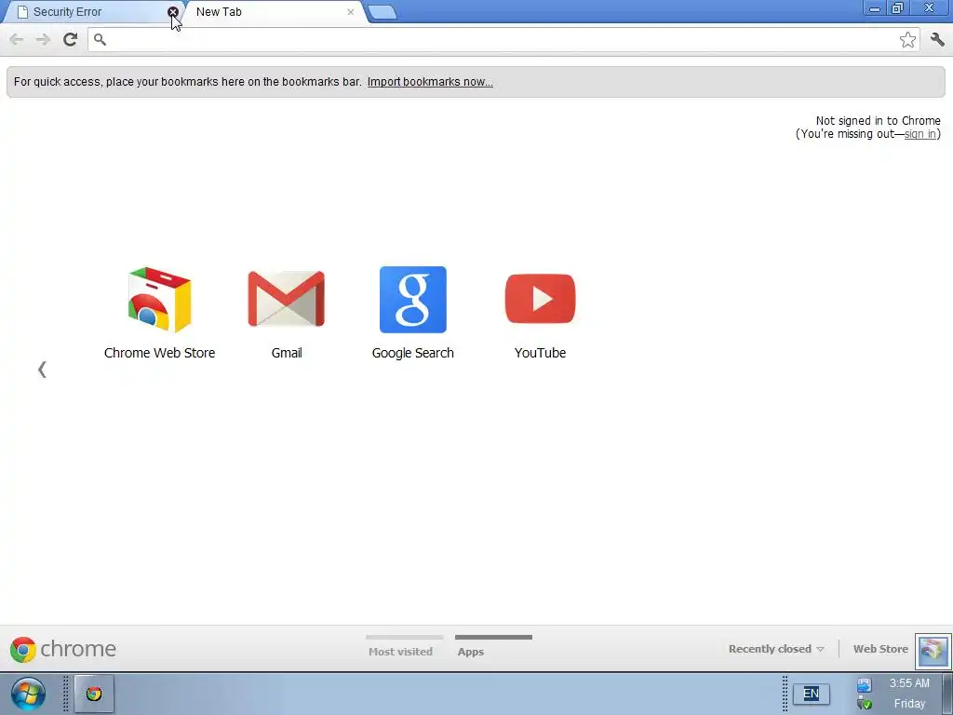Switch to the New Tab tab
Screen dimensions: 953x715
[x=274, y=12]
